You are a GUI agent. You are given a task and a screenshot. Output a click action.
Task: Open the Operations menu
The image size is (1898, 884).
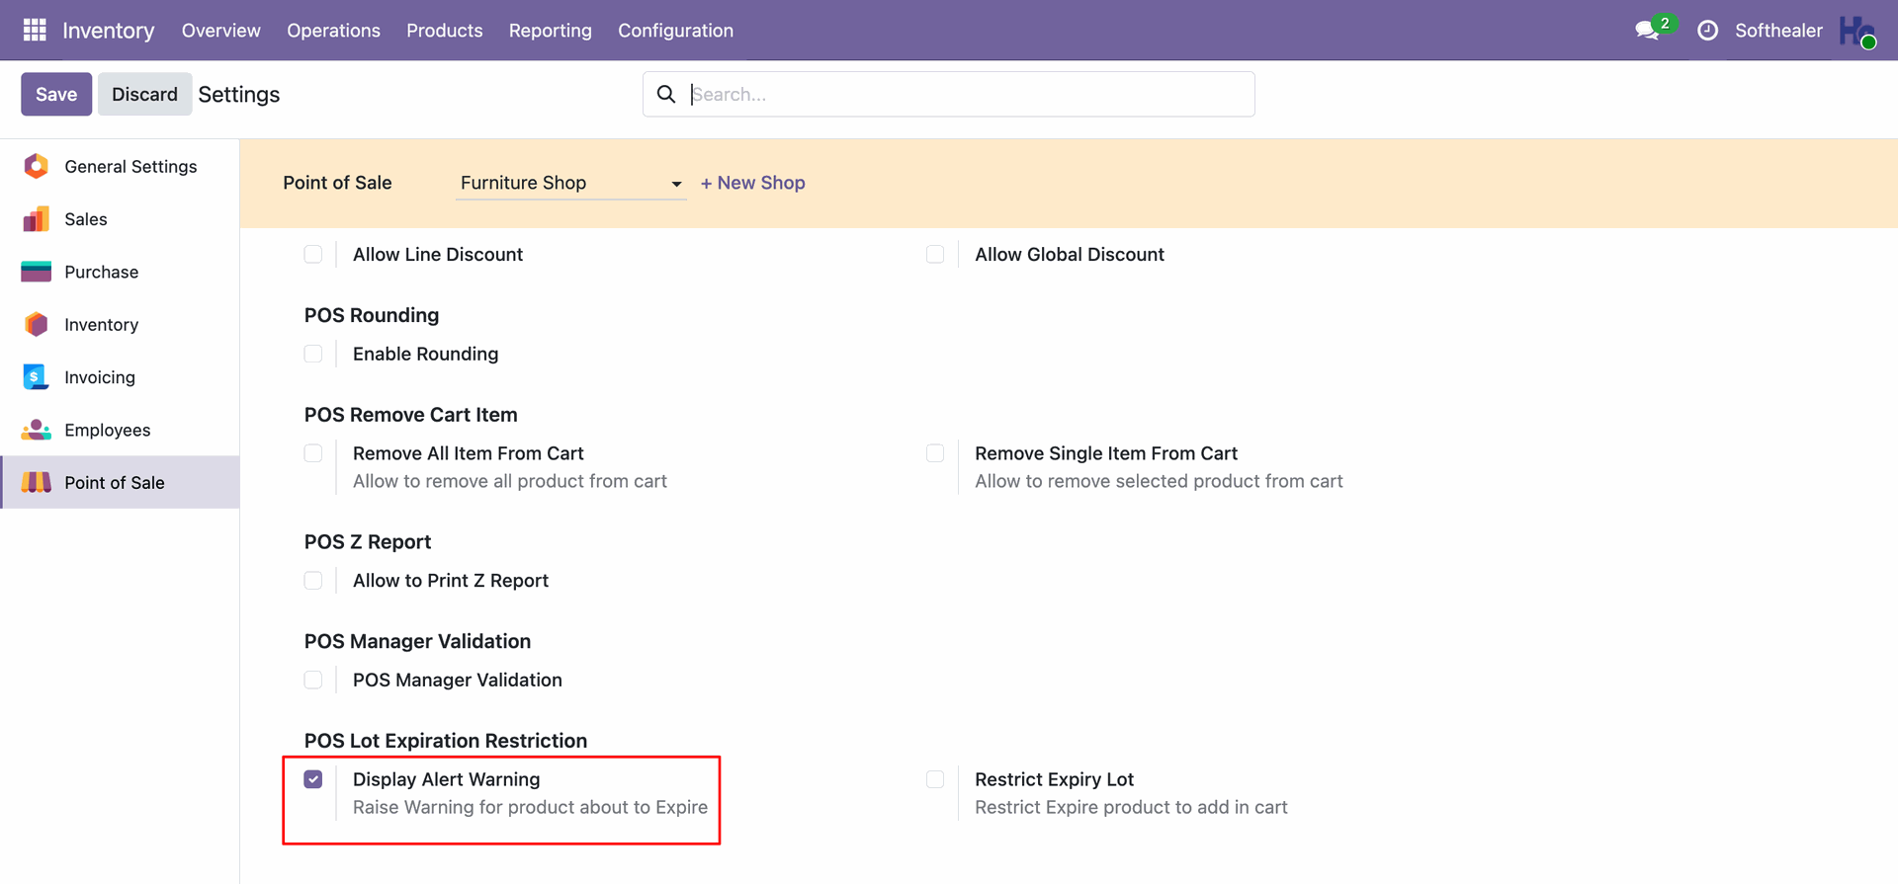(x=334, y=31)
